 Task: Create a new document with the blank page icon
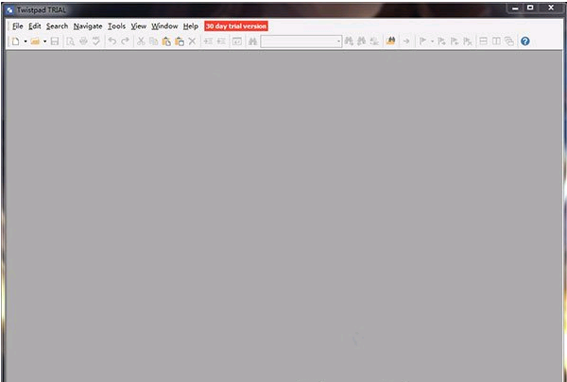pyautogui.click(x=15, y=42)
